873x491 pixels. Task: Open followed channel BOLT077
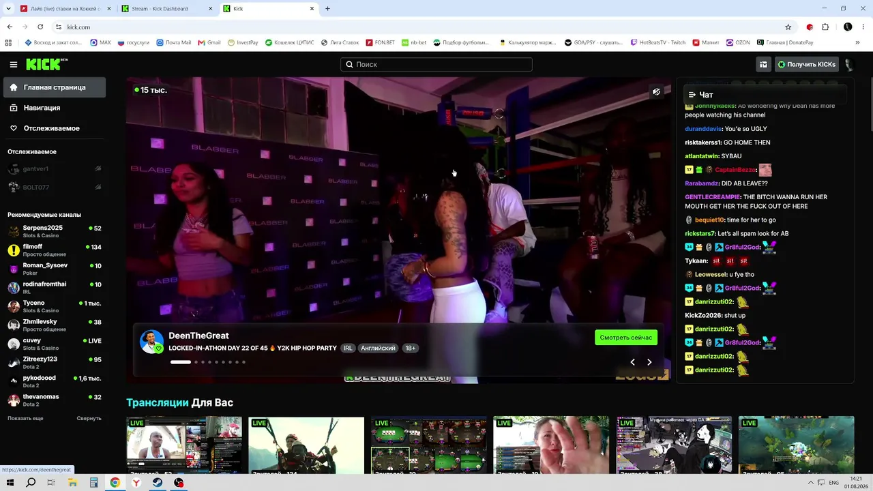(x=55, y=188)
